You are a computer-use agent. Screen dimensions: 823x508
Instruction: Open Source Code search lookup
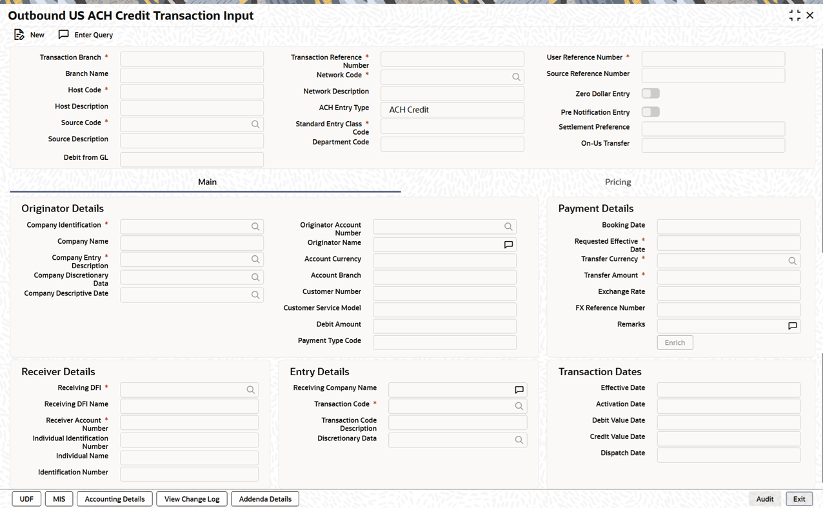[x=256, y=124]
